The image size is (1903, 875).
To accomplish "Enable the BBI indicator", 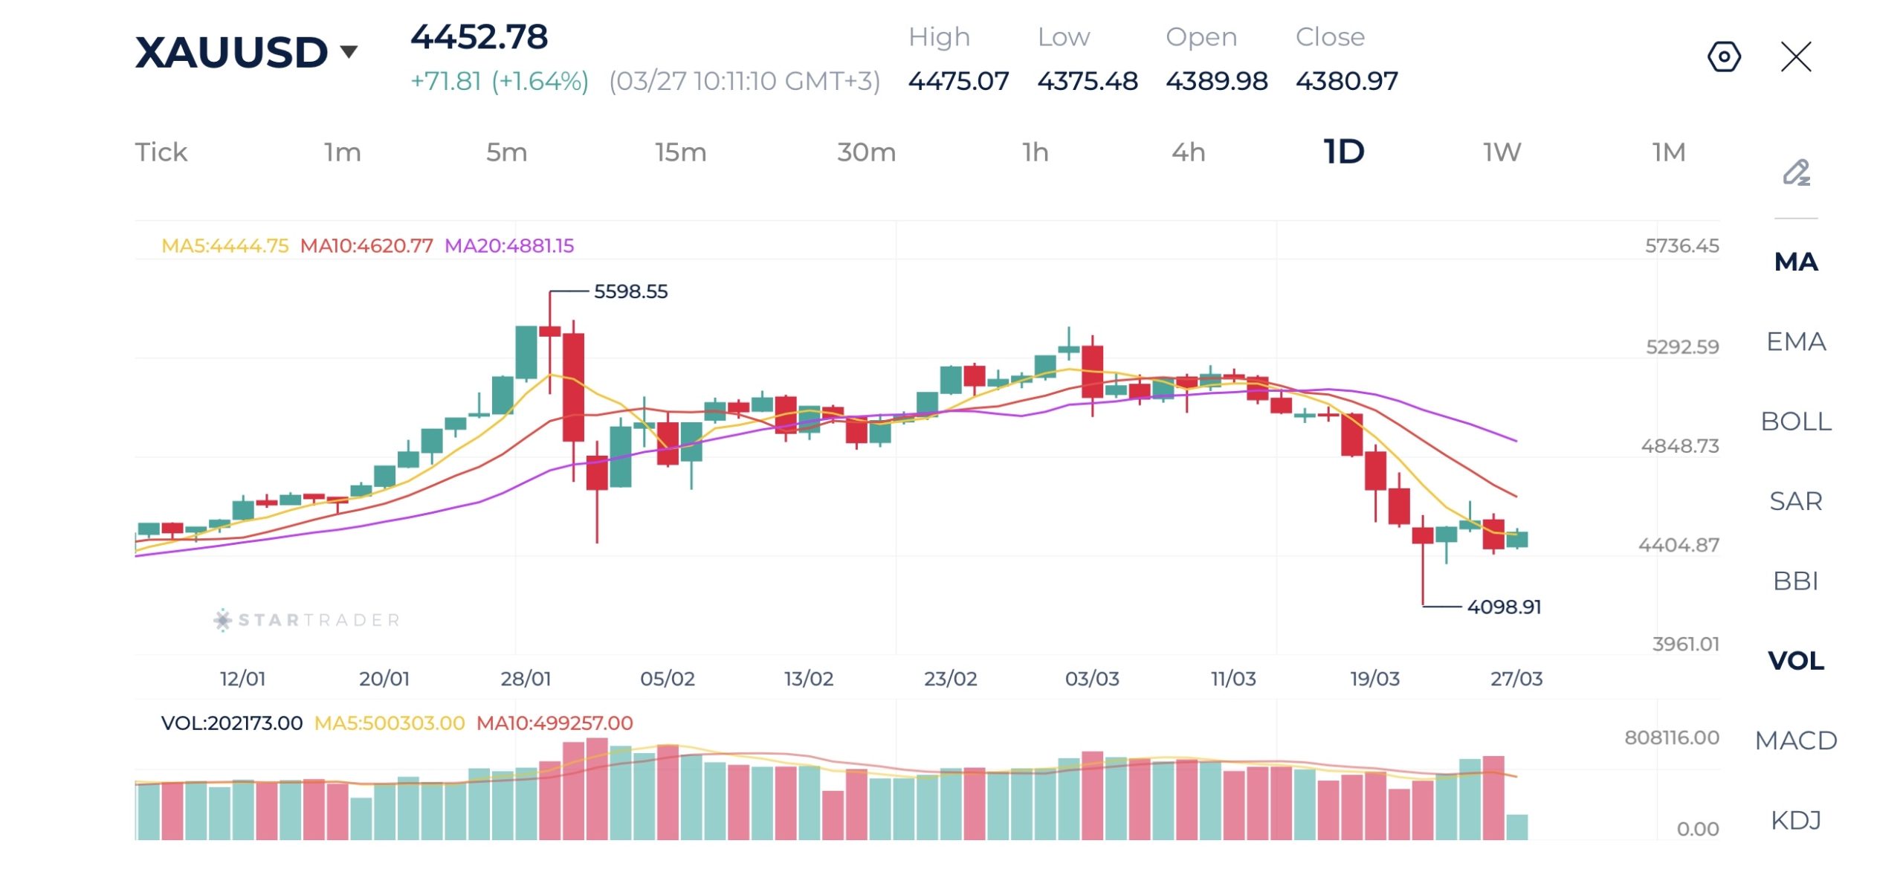I will 1796,581.
